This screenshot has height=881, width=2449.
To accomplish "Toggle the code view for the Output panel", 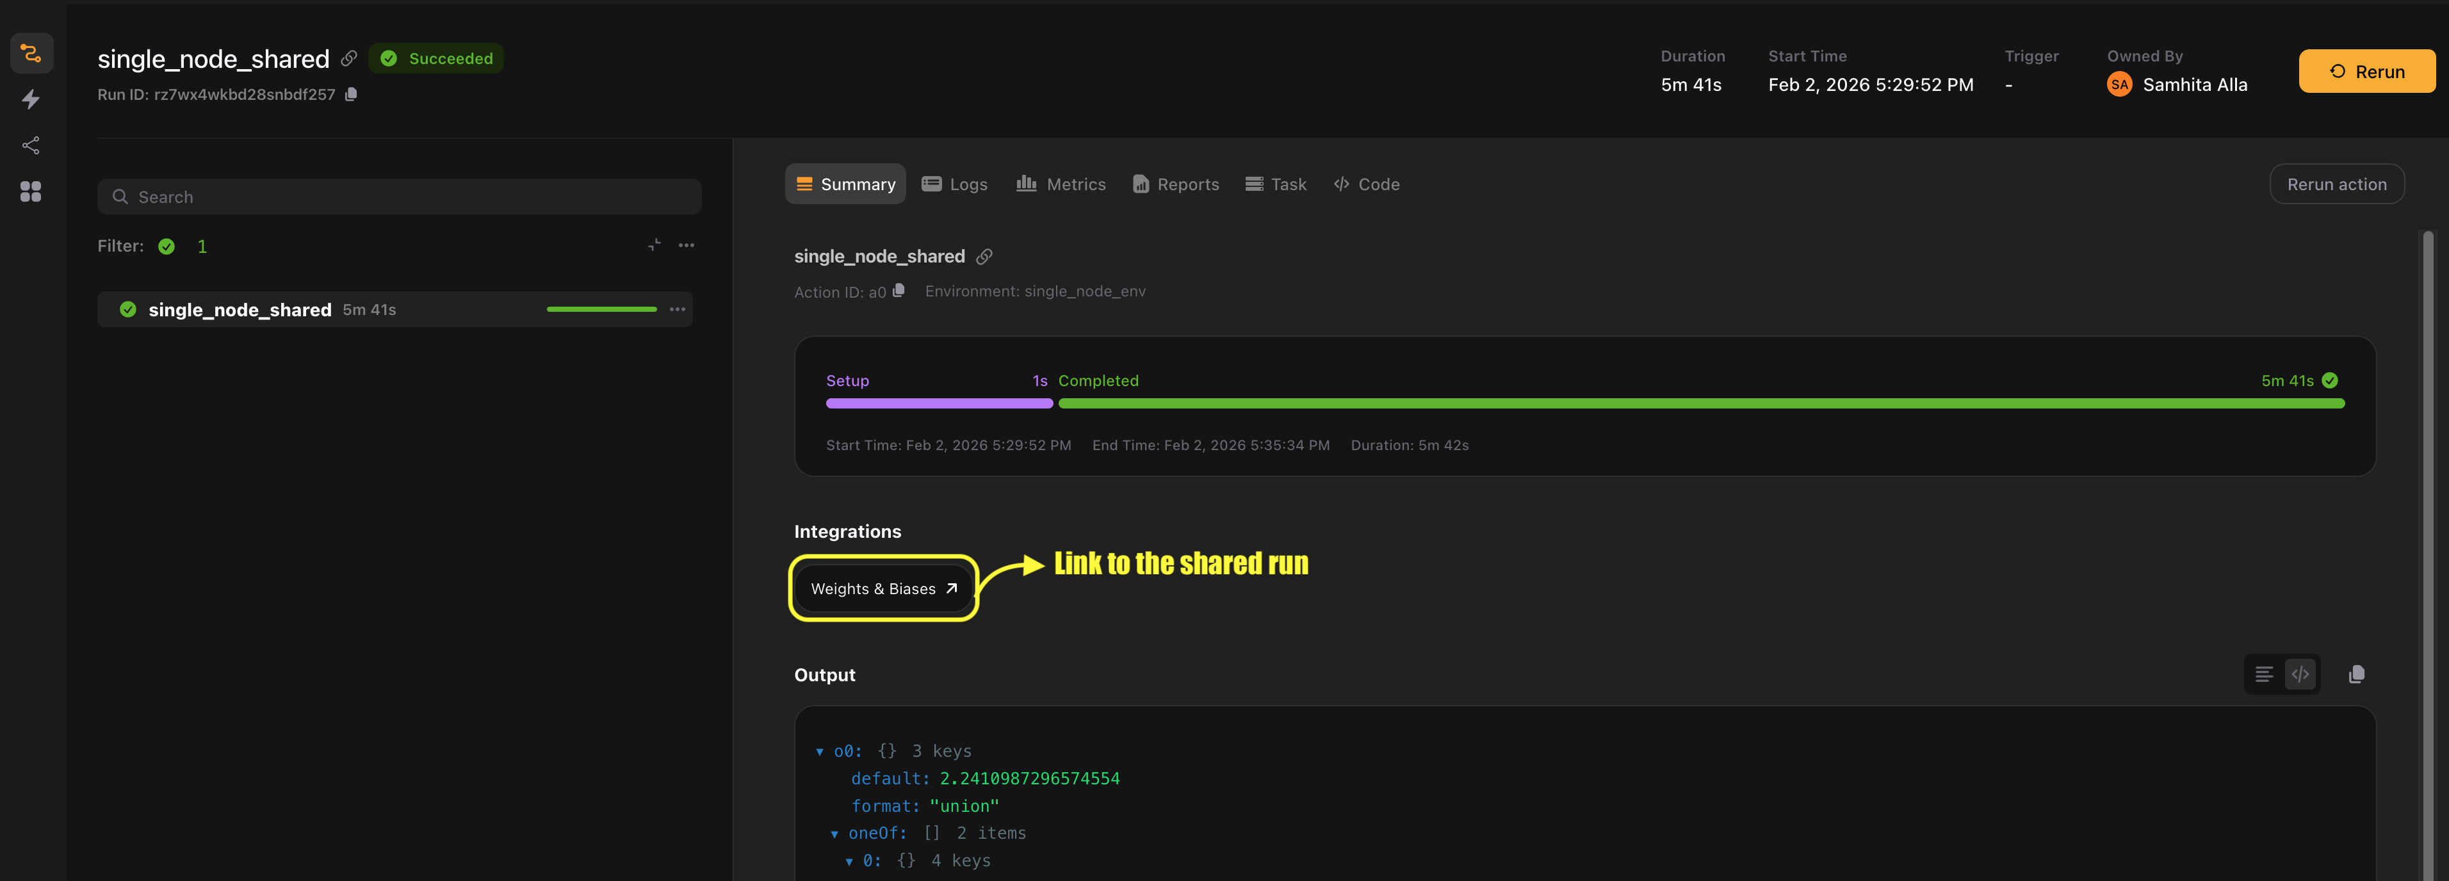I will (x=2300, y=674).
